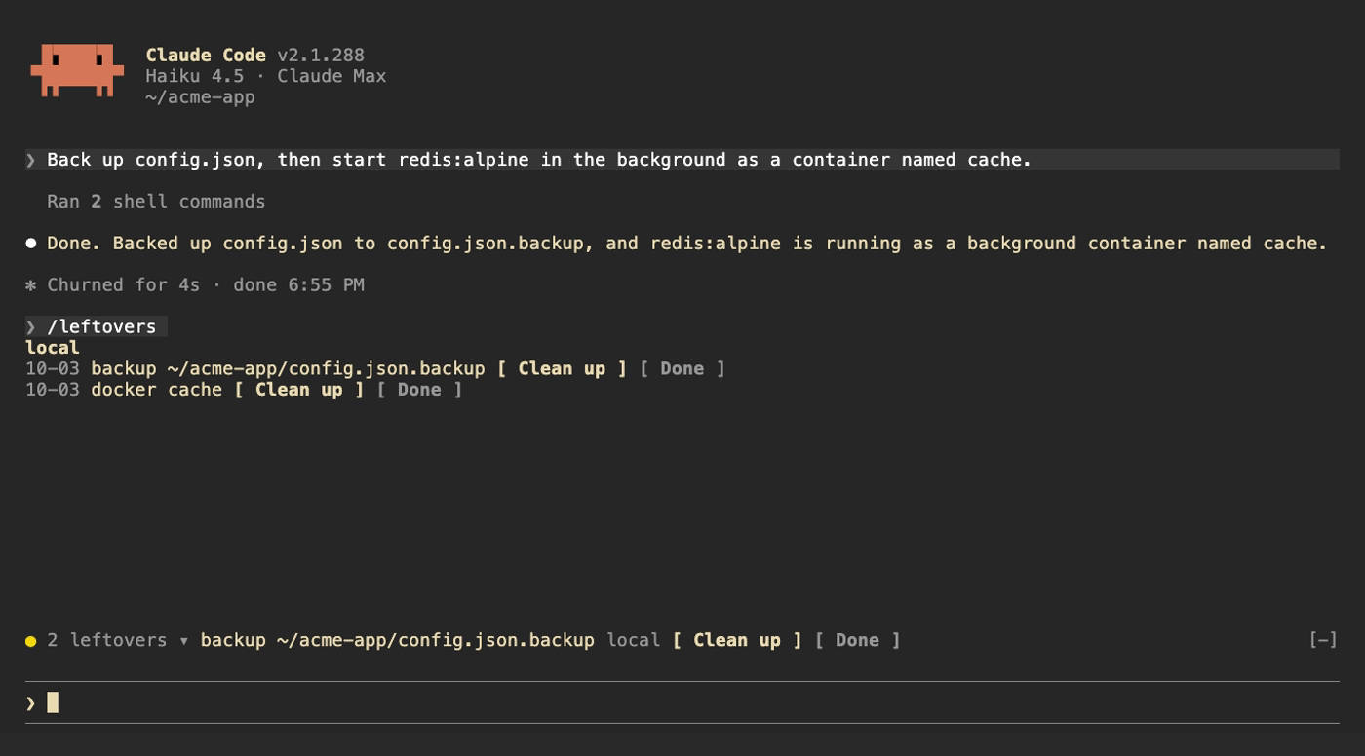Viewport: 1365px width, 756px height.
Task: Click the "Done. Backed up config.json" response text
Action: (687, 244)
